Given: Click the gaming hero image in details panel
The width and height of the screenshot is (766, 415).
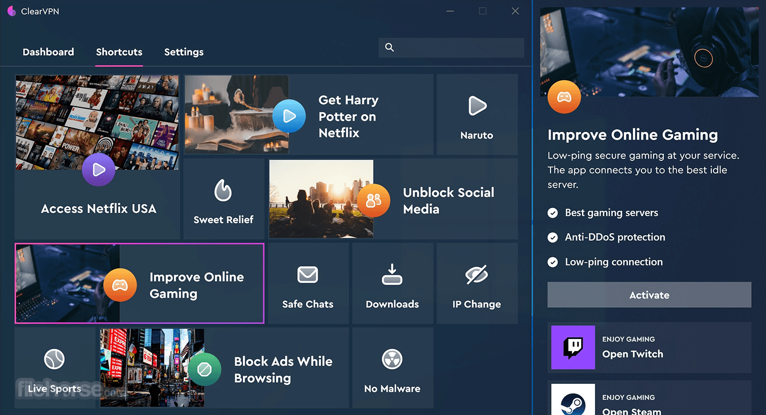Looking at the screenshot, I should point(649,52).
